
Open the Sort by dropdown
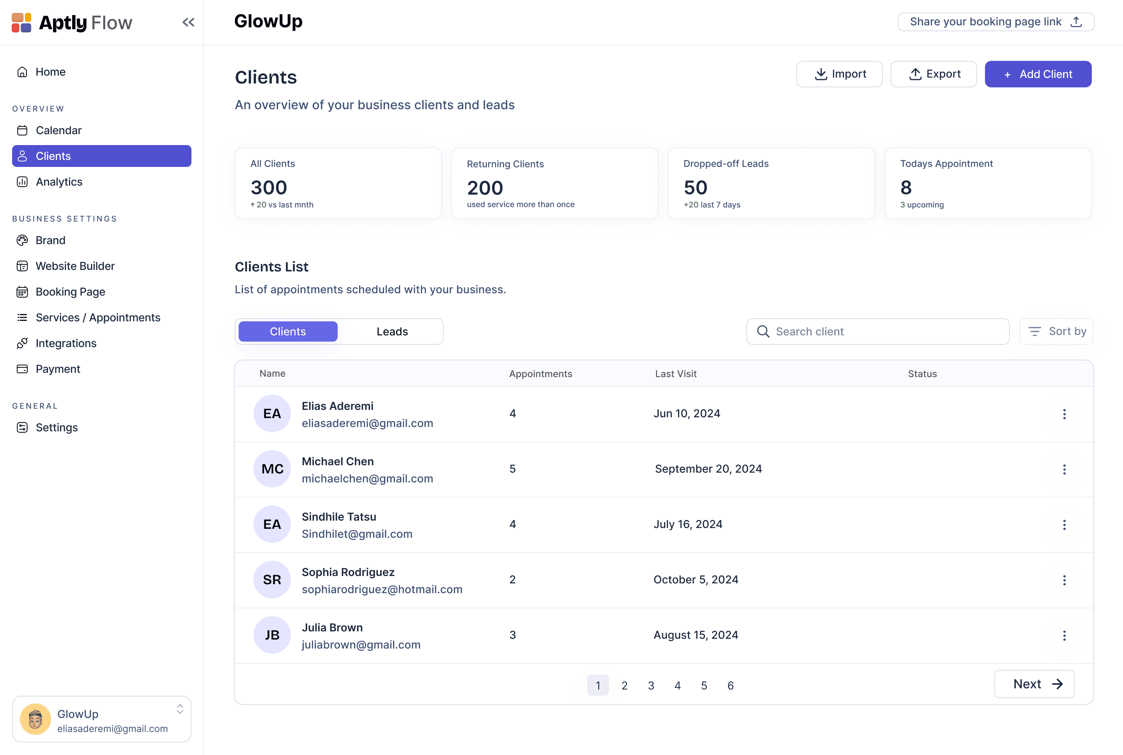point(1056,331)
